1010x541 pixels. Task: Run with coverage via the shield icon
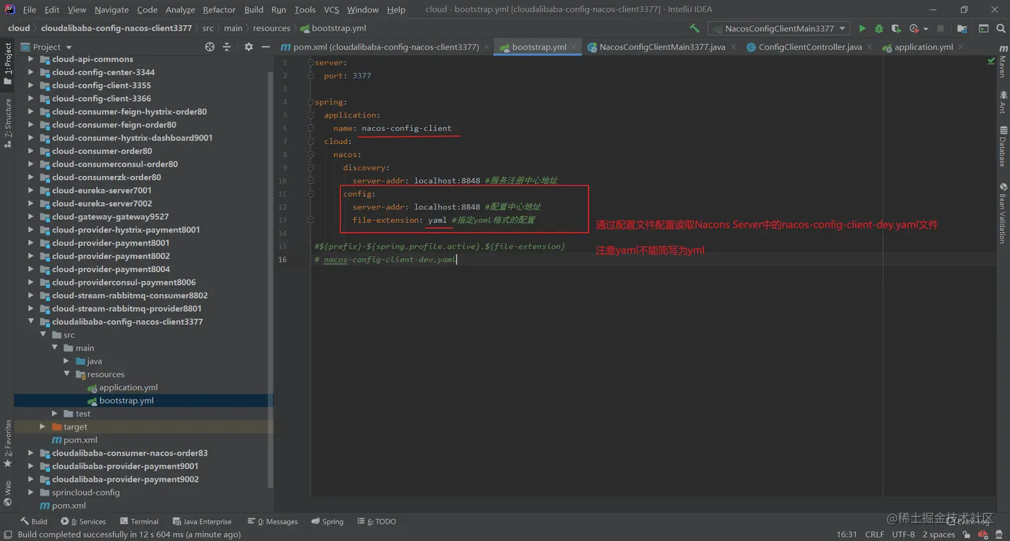(896, 29)
